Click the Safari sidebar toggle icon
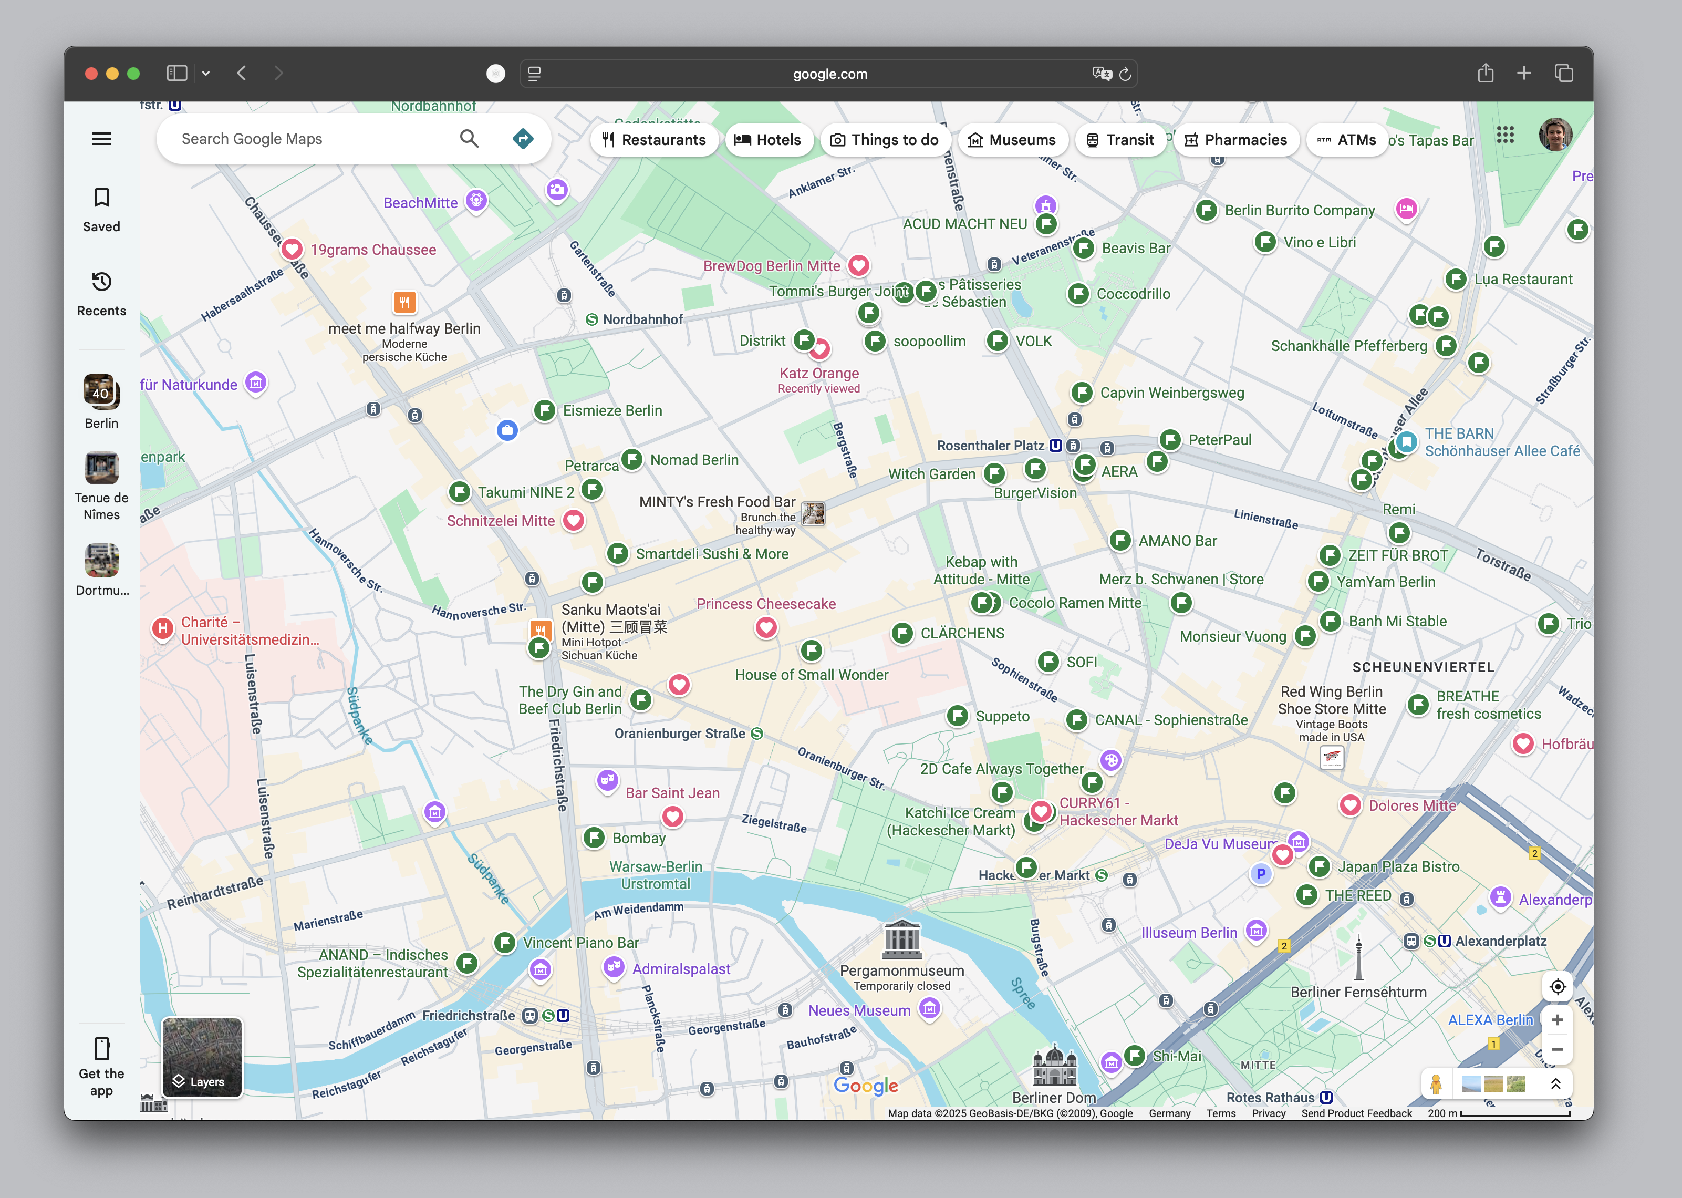 pos(177,73)
